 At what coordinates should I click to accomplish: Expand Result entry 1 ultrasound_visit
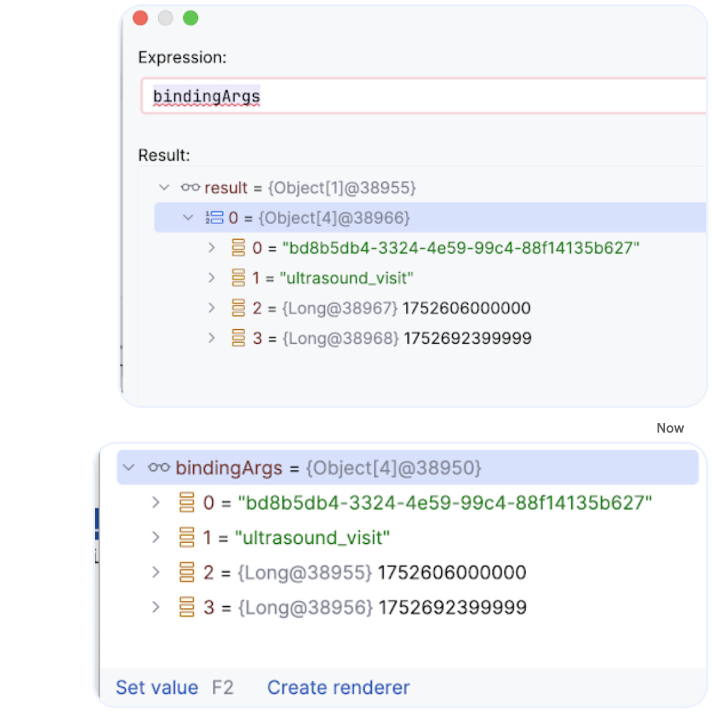pos(211,278)
